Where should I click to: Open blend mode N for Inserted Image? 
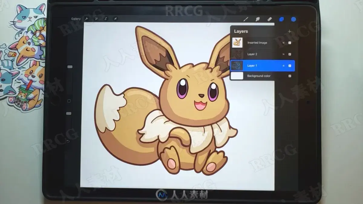(x=283, y=43)
